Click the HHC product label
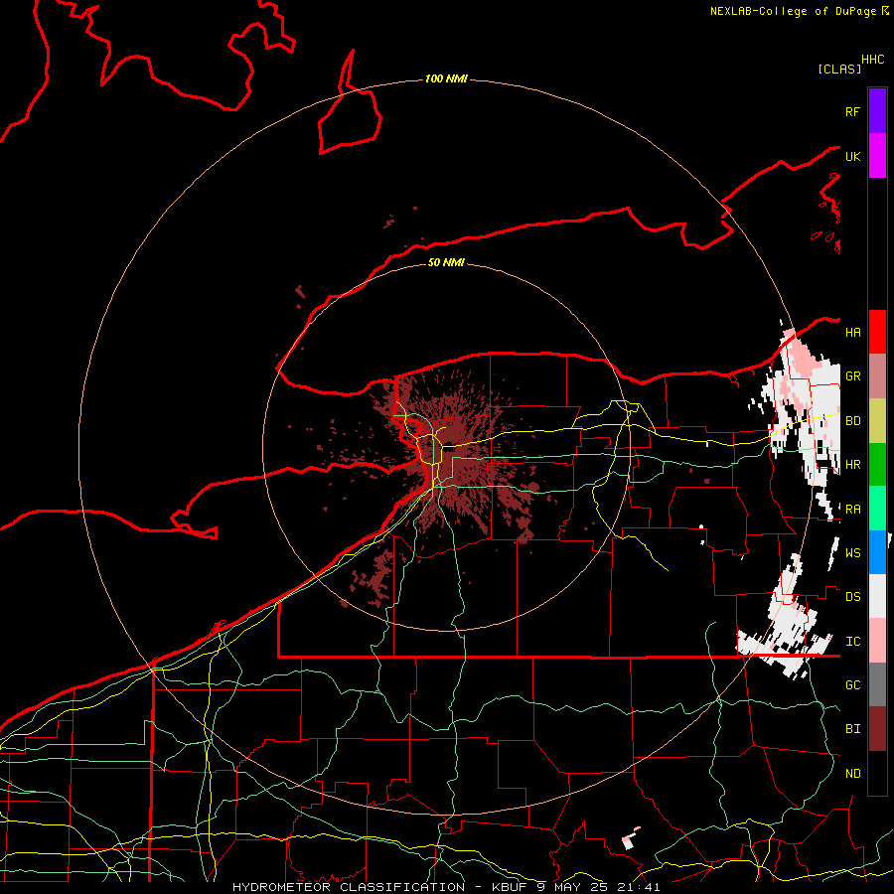894x894 pixels. coord(873,60)
